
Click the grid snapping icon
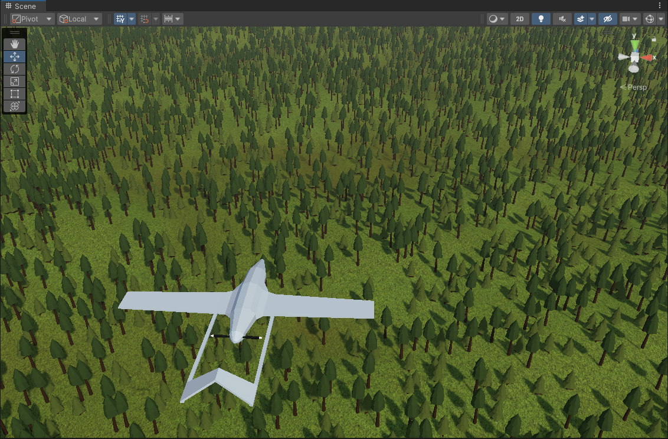pyautogui.click(x=145, y=19)
